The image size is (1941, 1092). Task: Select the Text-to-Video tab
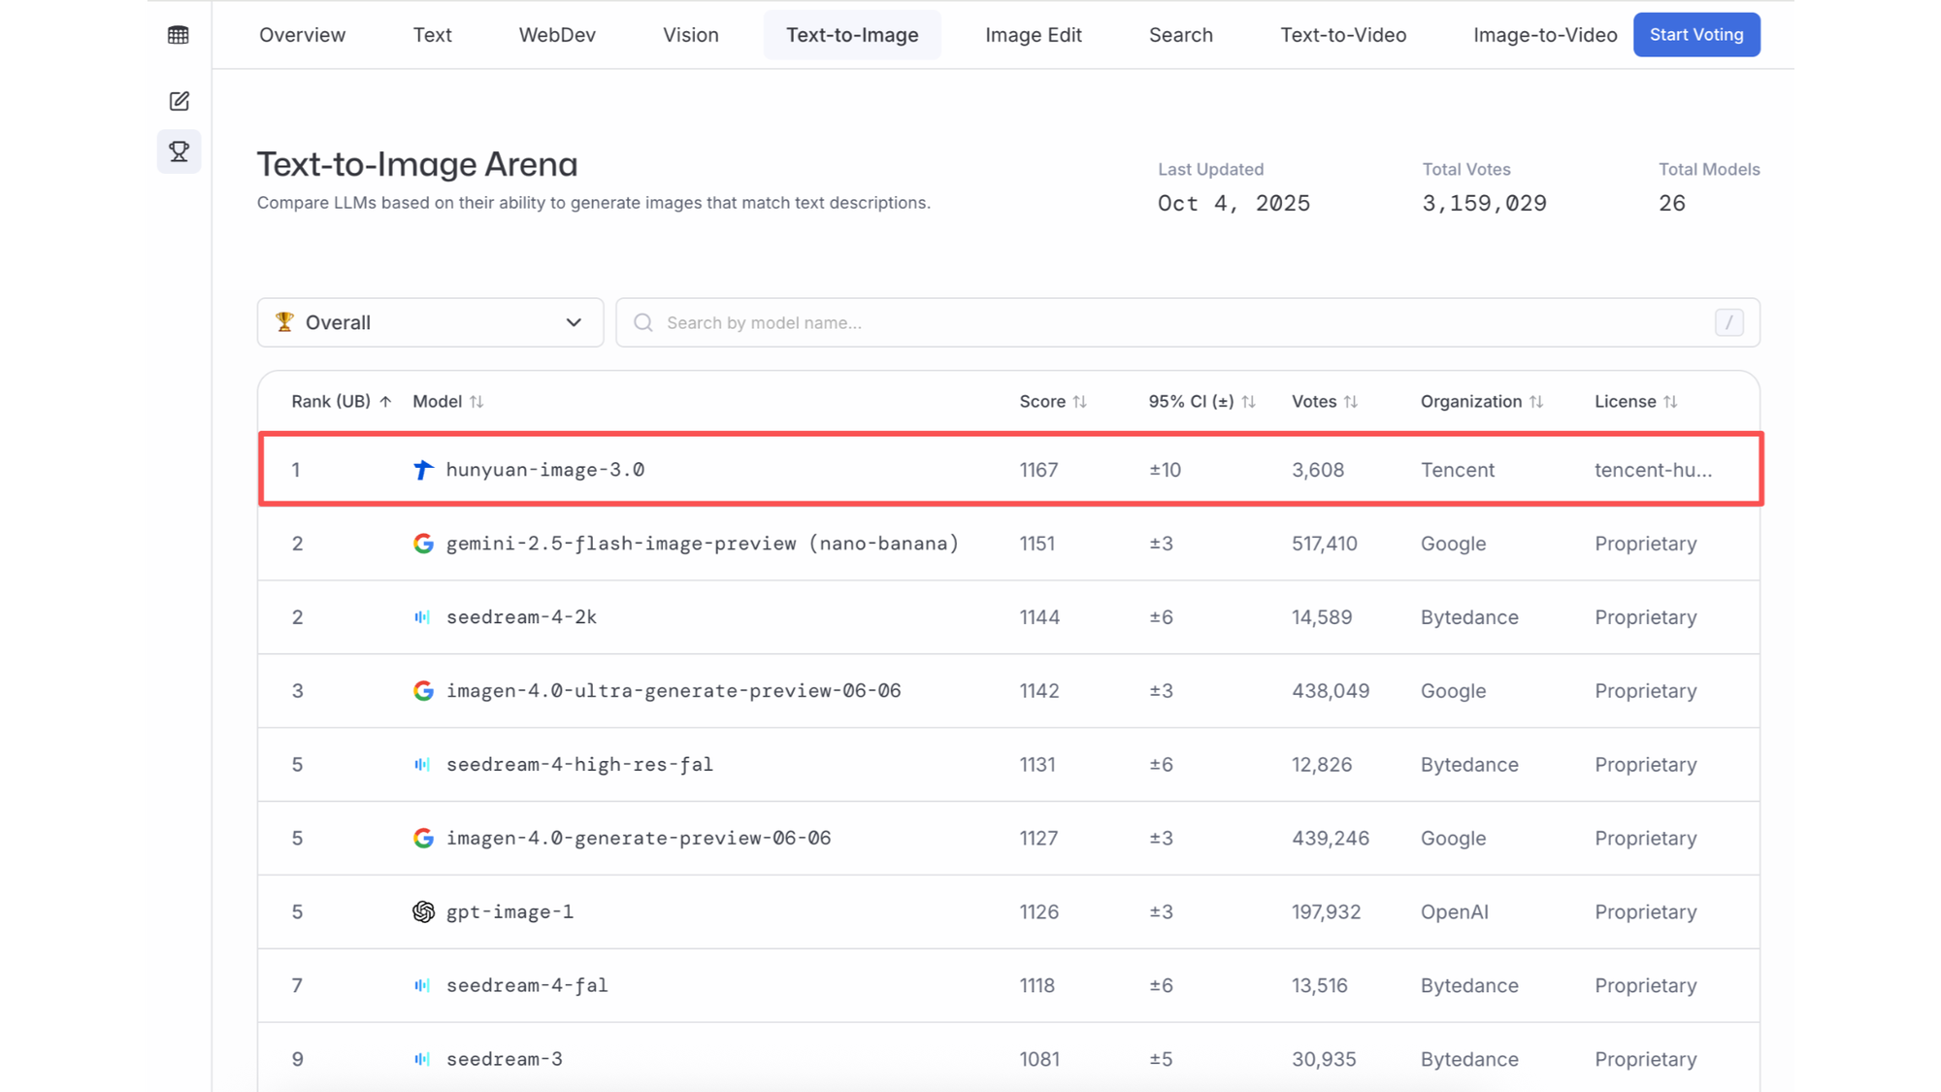coord(1342,35)
